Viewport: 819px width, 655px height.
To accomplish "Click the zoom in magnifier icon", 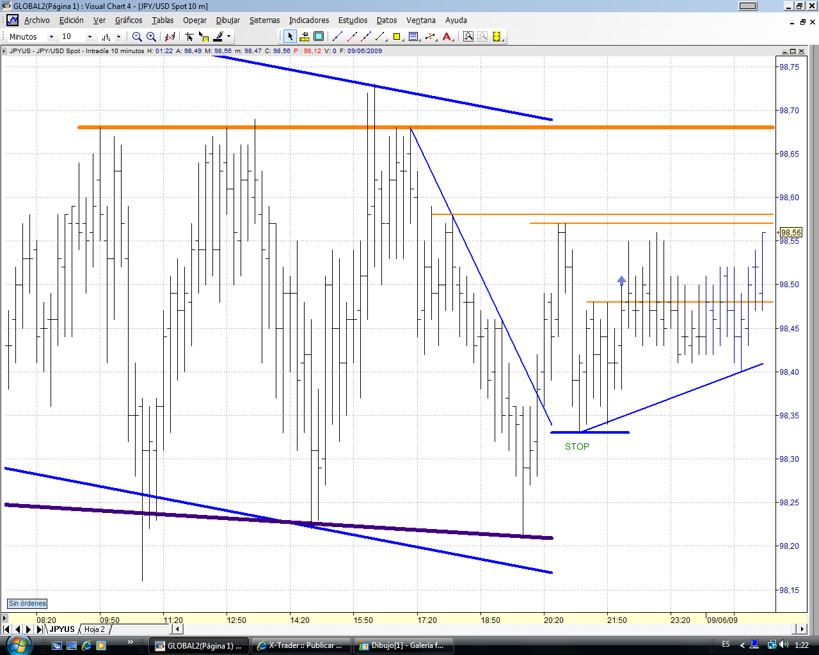I will [151, 37].
